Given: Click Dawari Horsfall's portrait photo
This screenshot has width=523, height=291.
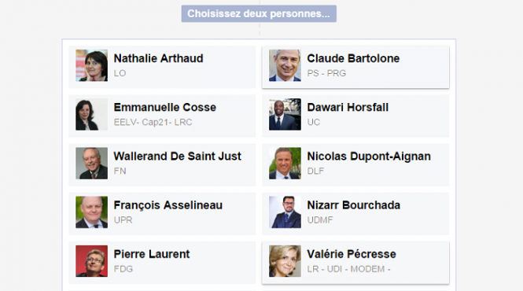Looking at the screenshot, I should click(x=285, y=115).
